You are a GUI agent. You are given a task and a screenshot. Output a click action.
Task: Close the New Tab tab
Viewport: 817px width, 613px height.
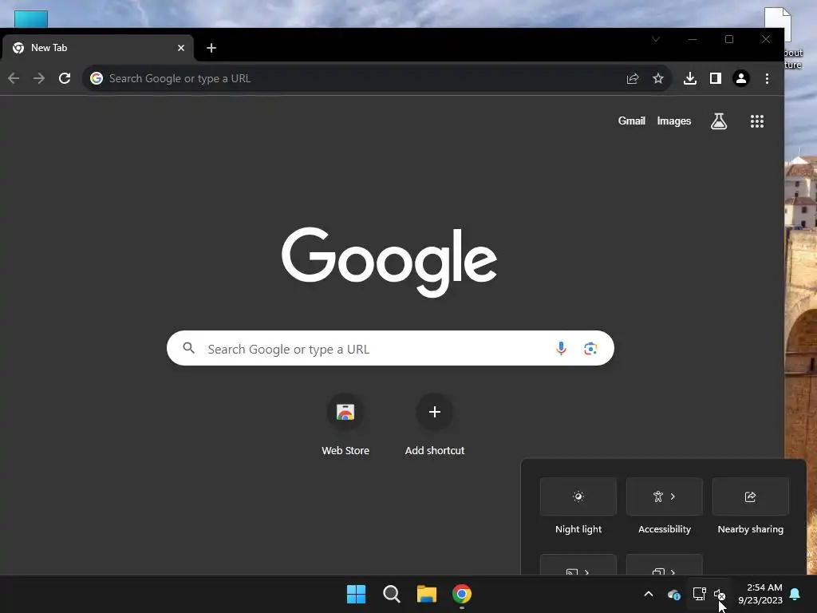click(x=181, y=48)
